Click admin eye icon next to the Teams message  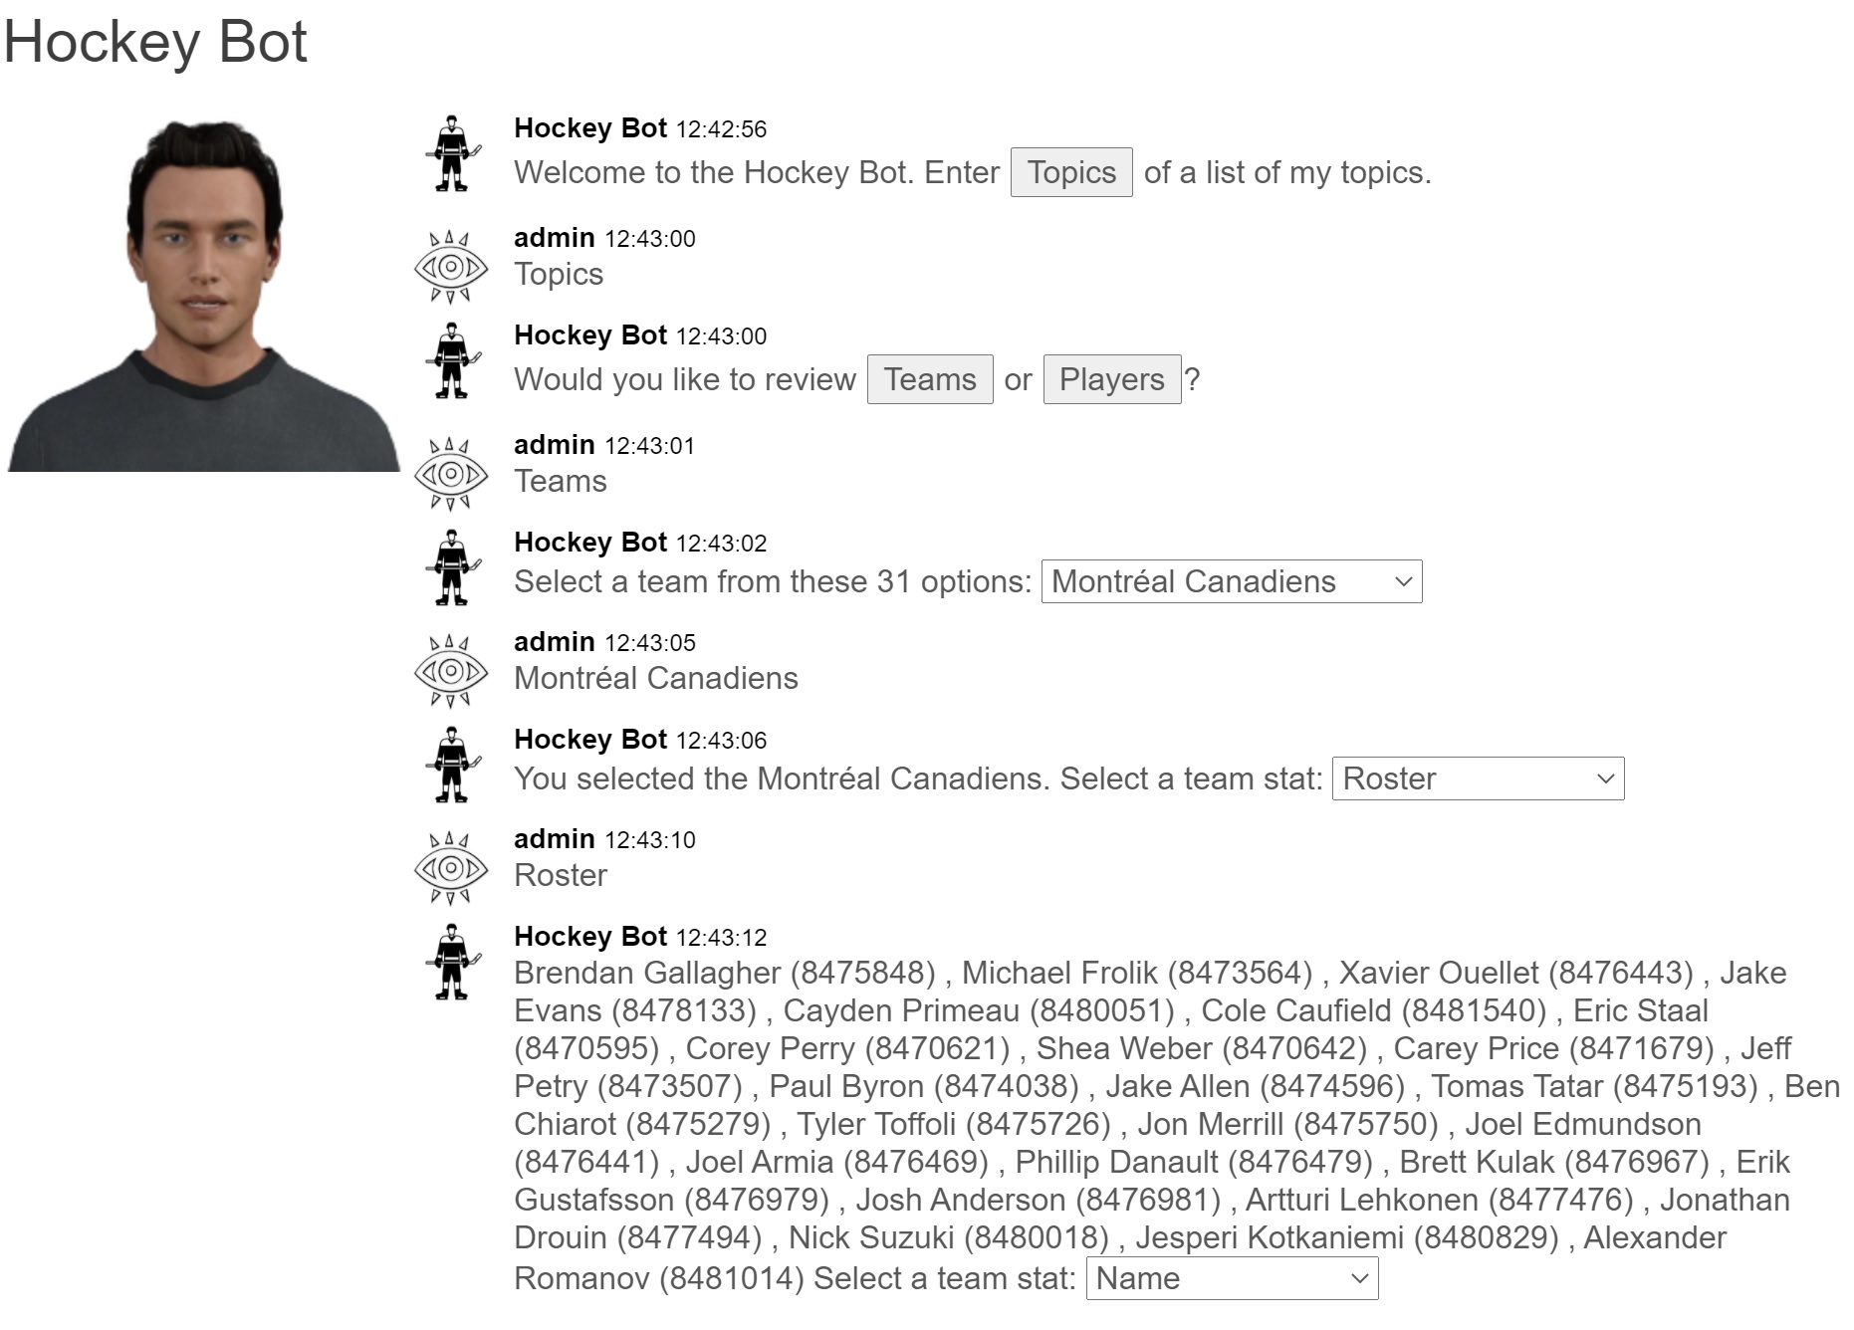click(451, 474)
